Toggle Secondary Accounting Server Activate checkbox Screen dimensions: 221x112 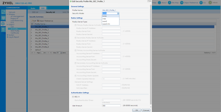point(75,63)
